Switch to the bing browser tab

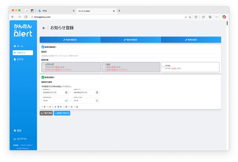tap(56, 11)
